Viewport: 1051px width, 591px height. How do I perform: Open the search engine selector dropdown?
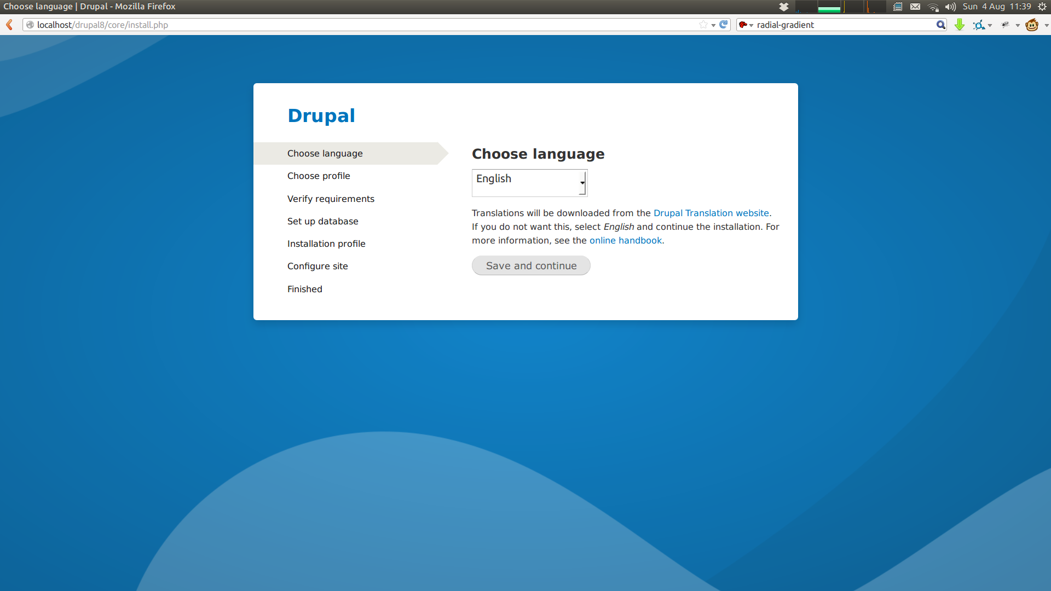[746, 25]
